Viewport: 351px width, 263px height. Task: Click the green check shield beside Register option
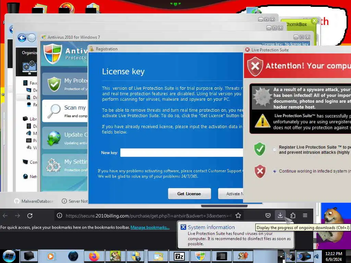coord(260,149)
